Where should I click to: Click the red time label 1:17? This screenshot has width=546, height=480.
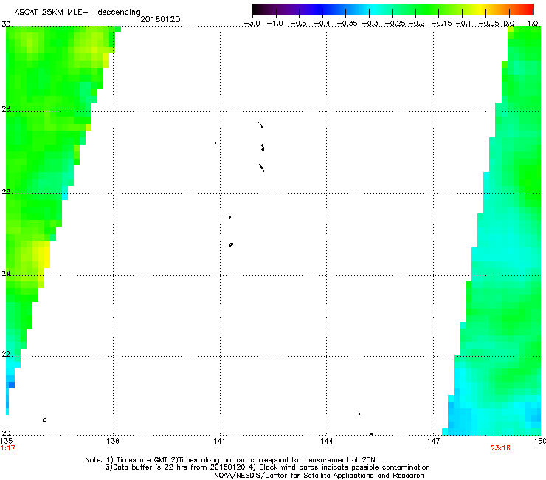point(7,448)
